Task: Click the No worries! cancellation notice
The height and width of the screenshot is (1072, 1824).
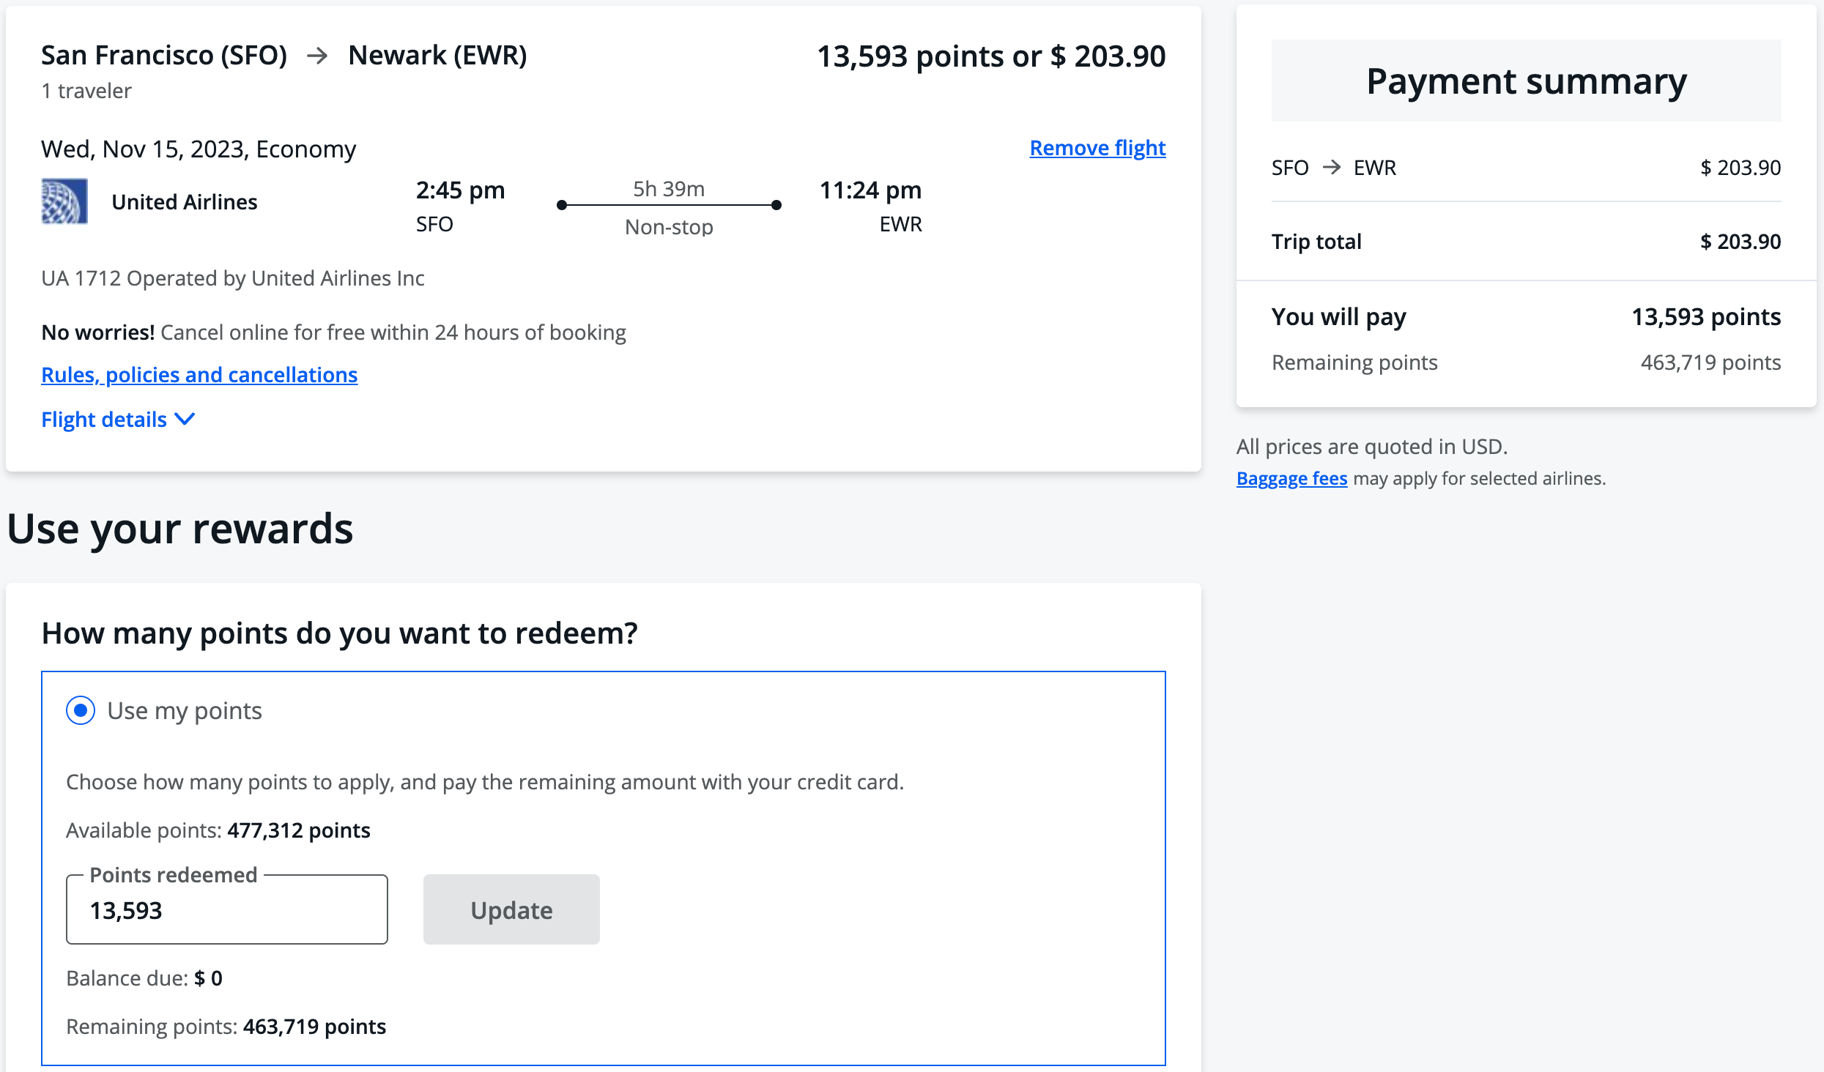Action: (x=333, y=332)
